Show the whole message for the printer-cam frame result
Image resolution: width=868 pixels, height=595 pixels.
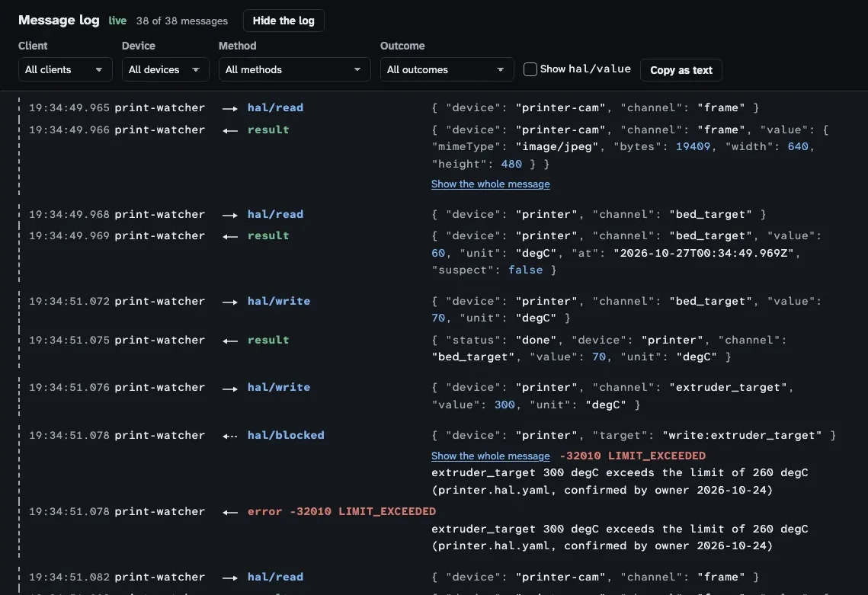491,184
